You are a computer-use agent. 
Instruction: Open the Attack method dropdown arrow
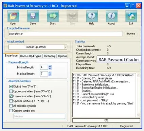66,47
